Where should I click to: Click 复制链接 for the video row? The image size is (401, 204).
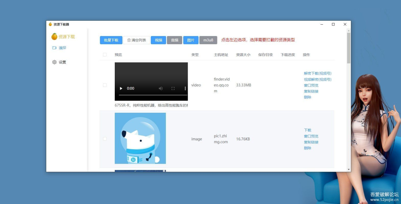point(311,91)
